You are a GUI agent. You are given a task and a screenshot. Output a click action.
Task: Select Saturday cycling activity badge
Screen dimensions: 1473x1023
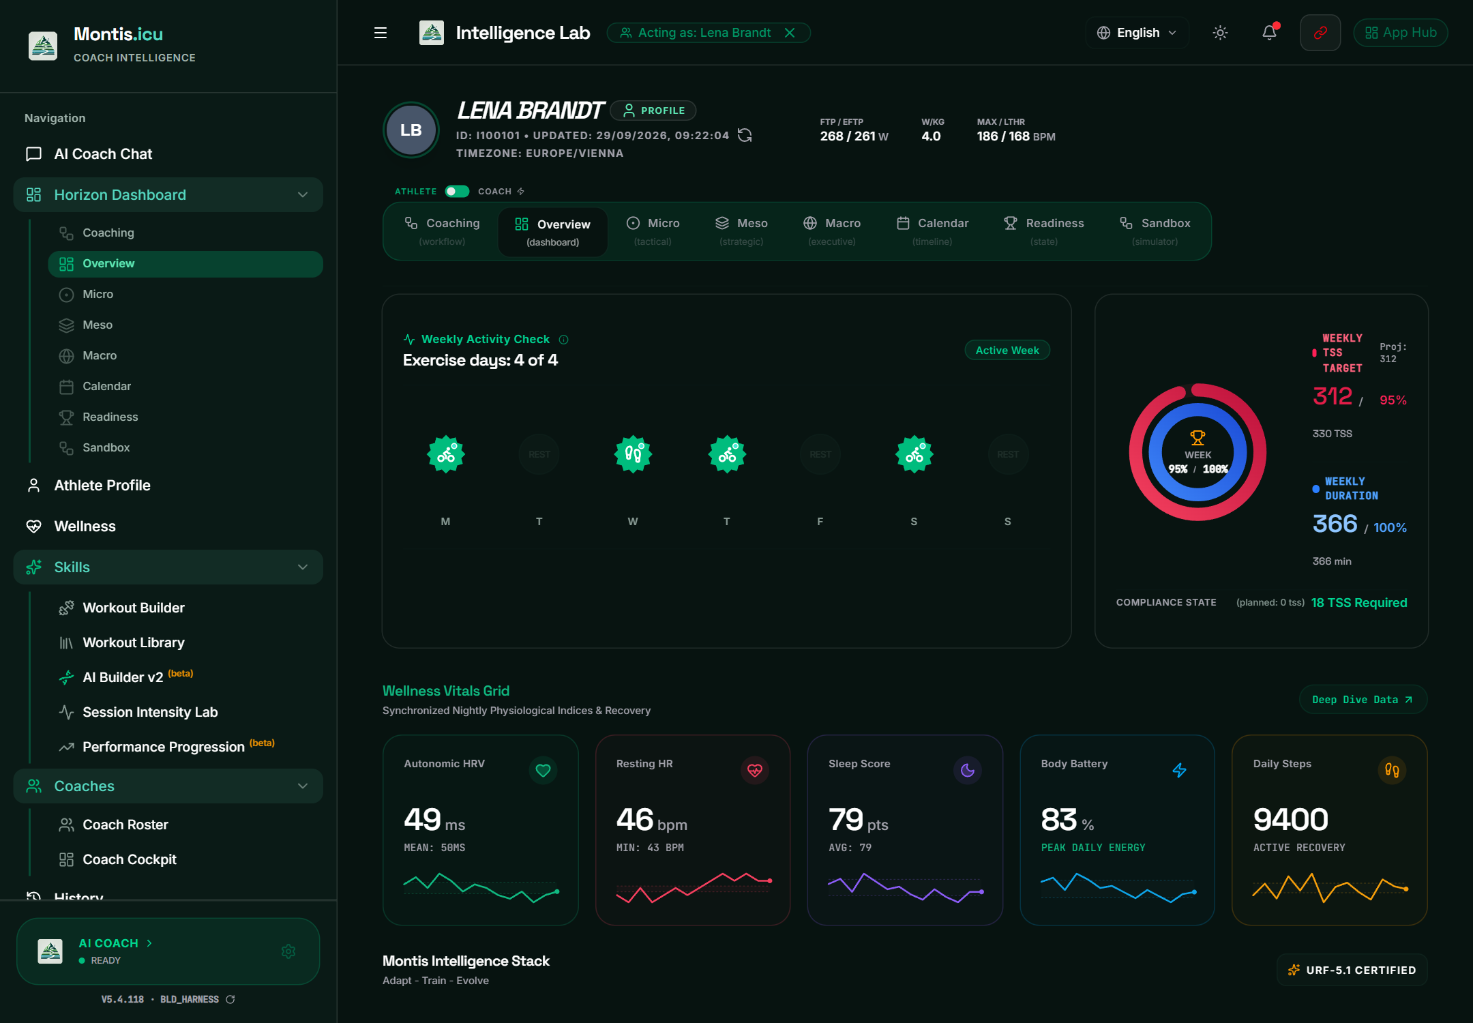click(x=914, y=454)
